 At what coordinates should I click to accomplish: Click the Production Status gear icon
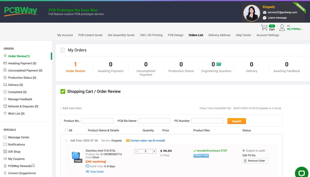click(x=5, y=78)
